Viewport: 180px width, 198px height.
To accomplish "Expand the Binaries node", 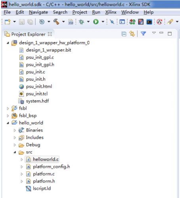I will click(x=15, y=130).
